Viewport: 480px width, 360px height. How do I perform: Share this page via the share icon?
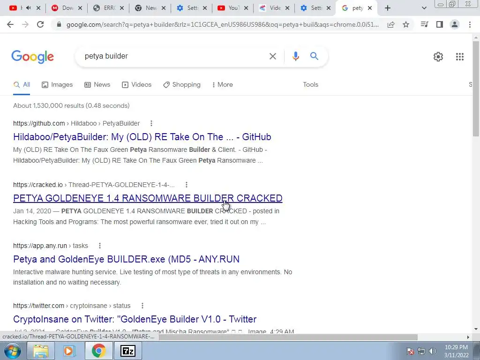(391, 24)
